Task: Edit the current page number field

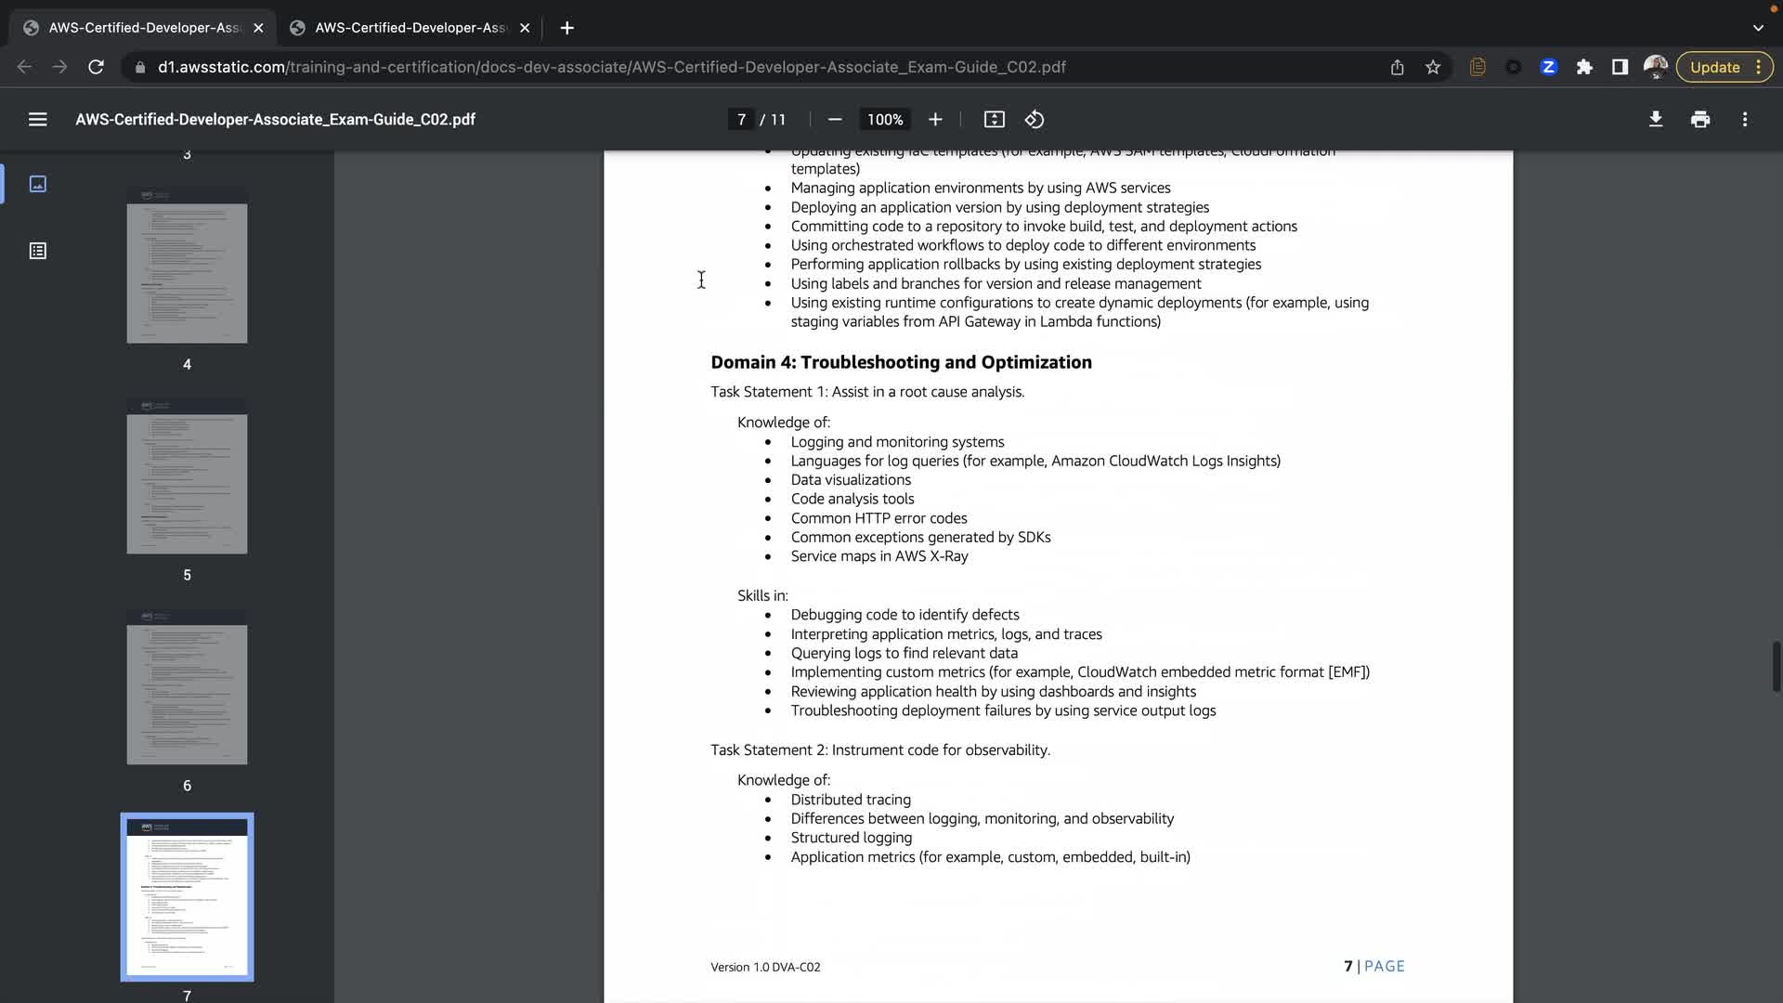Action: pos(741,119)
